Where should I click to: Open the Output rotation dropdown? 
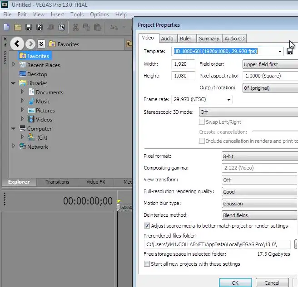(x=270, y=88)
